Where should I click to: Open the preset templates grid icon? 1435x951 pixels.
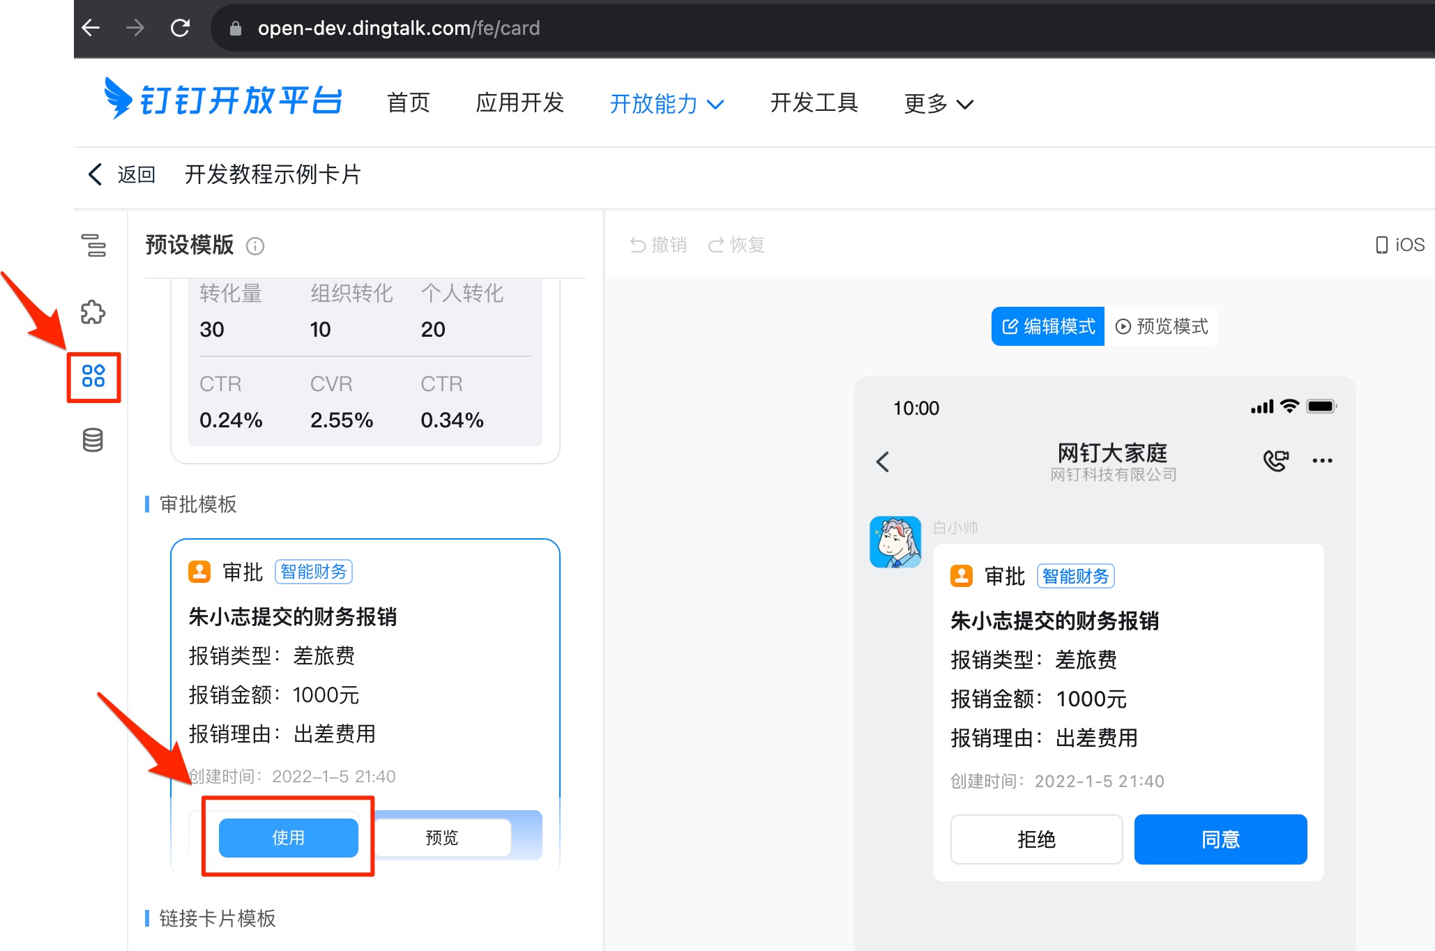[93, 376]
